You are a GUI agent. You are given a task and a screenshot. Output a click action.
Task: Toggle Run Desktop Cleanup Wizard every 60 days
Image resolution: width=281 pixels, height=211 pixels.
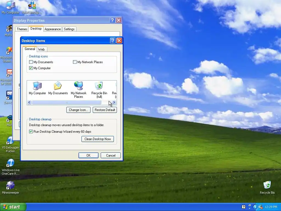[31, 132]
